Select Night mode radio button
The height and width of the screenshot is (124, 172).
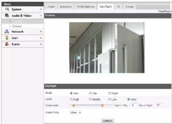(109, 93)
